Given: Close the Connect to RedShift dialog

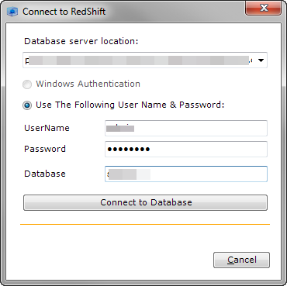Looking at the screenshot, I should coord(264,8).
